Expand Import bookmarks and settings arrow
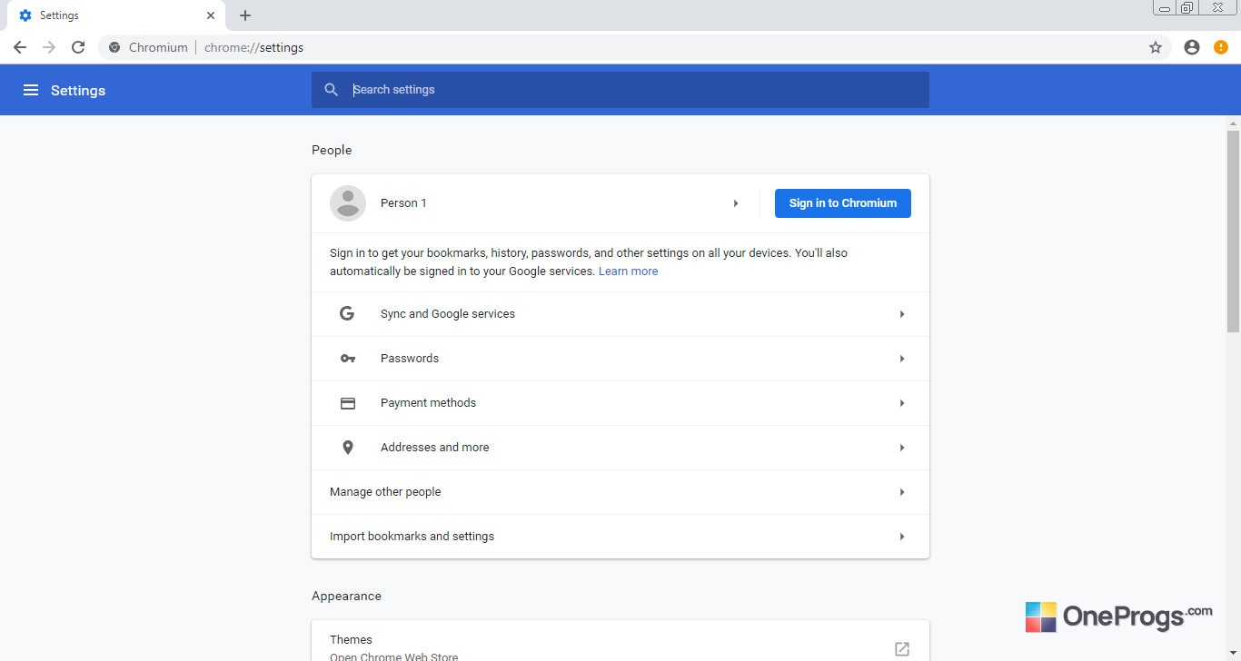The image size is (1241, 661). tap(902, 537)
